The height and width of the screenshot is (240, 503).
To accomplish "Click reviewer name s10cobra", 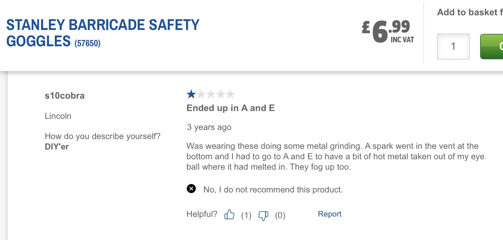I will pos(65,96).
